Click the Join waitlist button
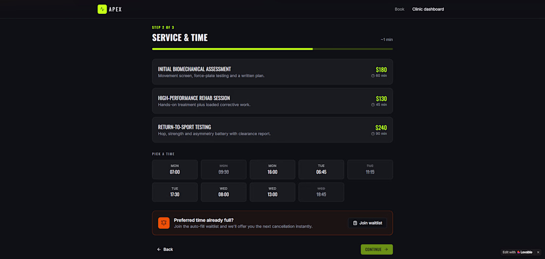The width and height of the screenshot is (545, 259). pyautogui.click(x=368, y=223)
